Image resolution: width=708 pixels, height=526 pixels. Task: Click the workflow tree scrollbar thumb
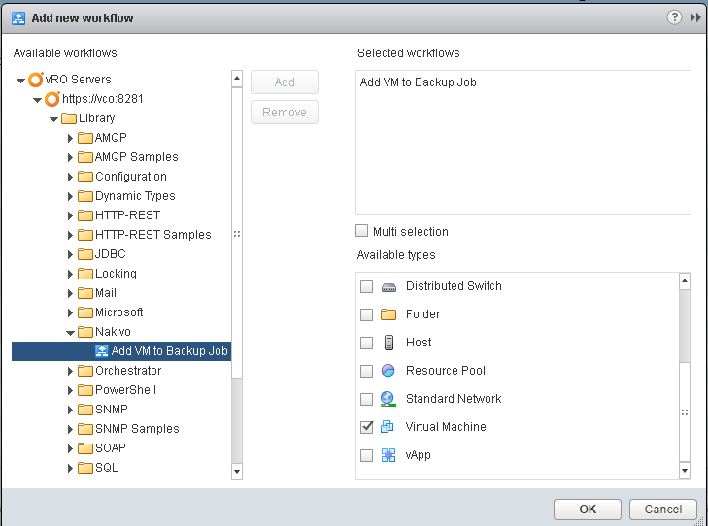pos(237,233)
